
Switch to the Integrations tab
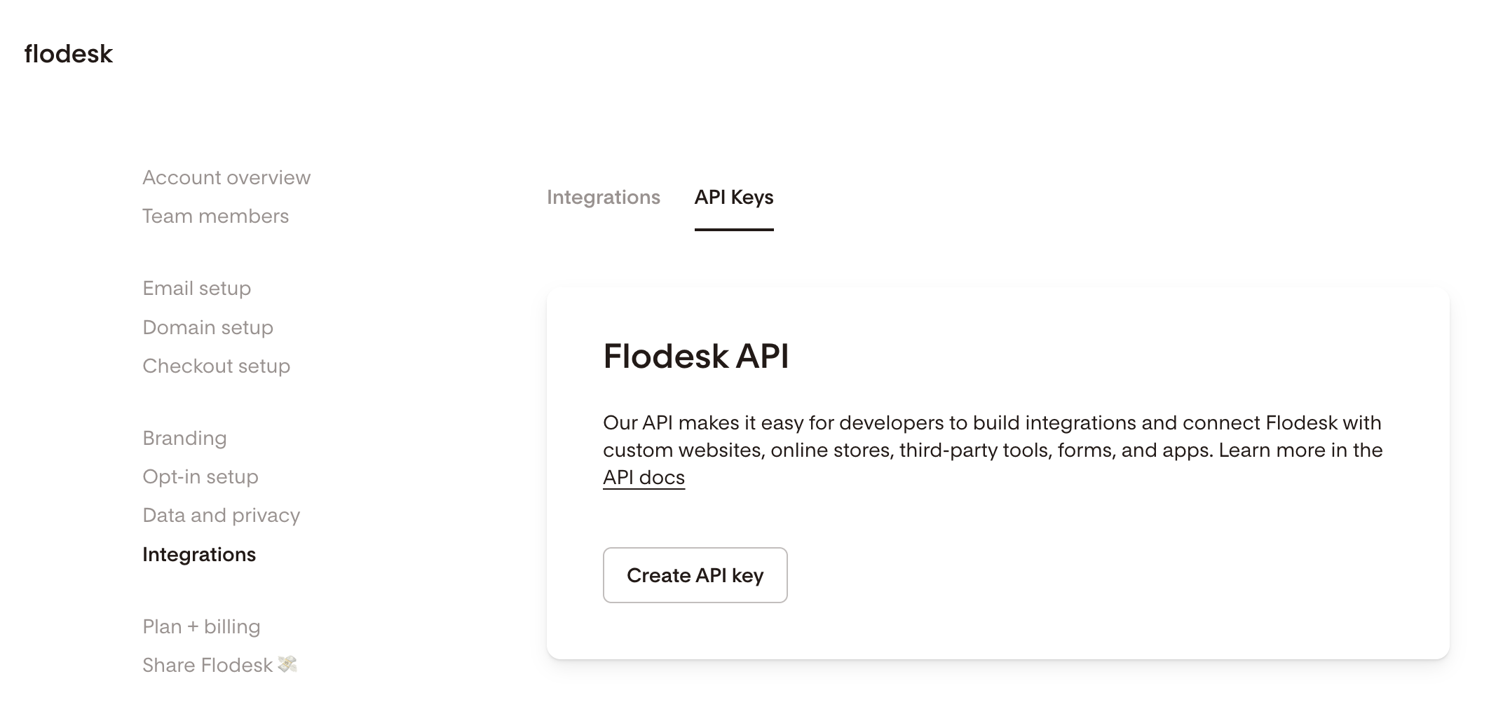[x=604, y=198]
